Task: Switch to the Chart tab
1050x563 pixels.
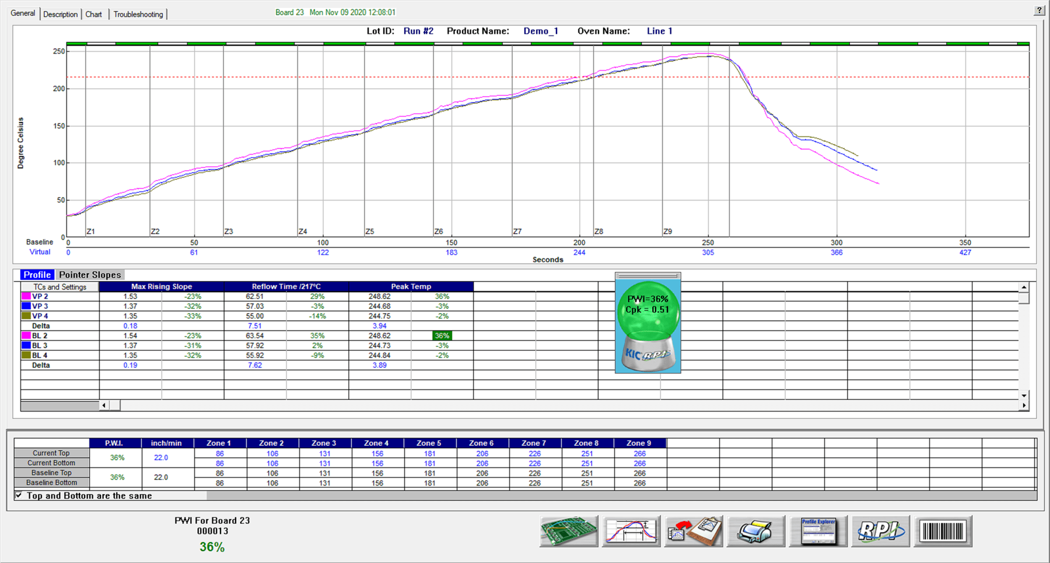Action: (93, 14)
